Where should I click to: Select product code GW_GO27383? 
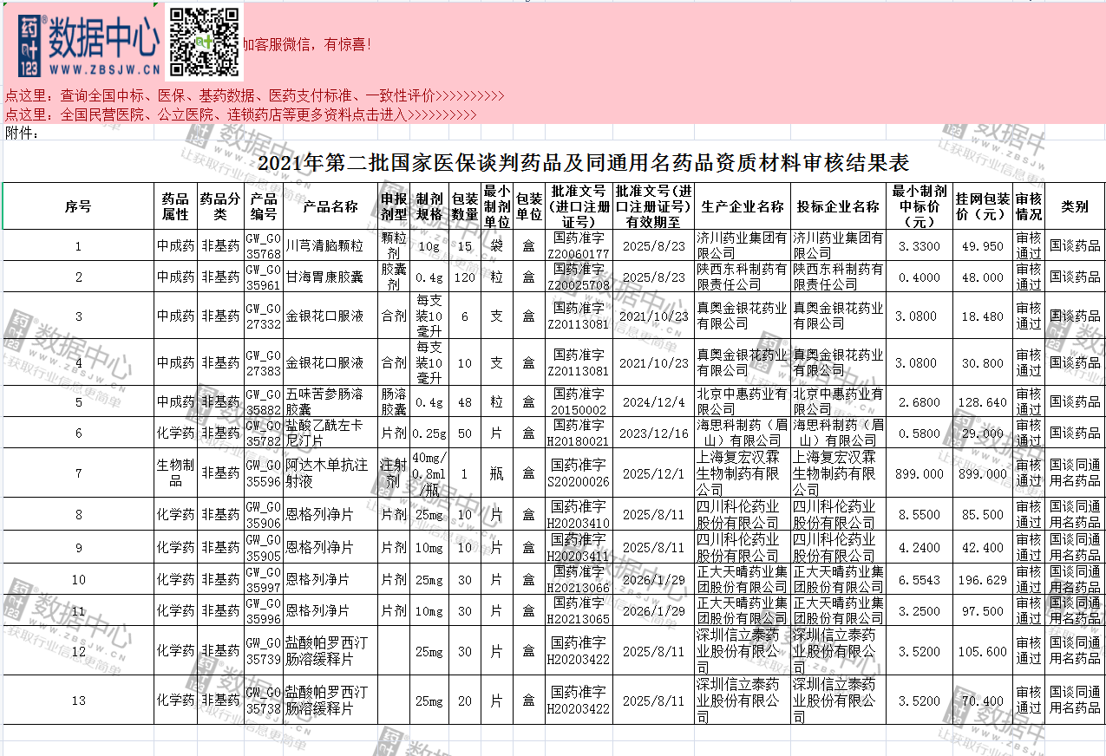[x=263, y=362]
